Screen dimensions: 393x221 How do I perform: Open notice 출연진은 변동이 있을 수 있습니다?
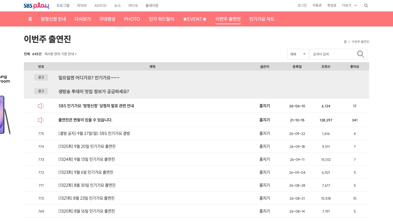(85, 120)
